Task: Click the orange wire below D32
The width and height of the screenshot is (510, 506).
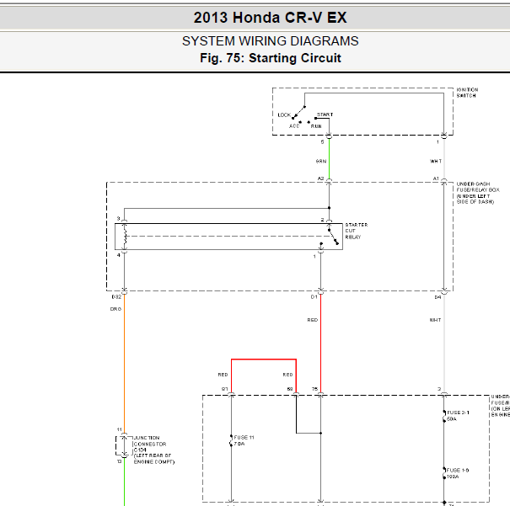Action: tap(124, 364)
